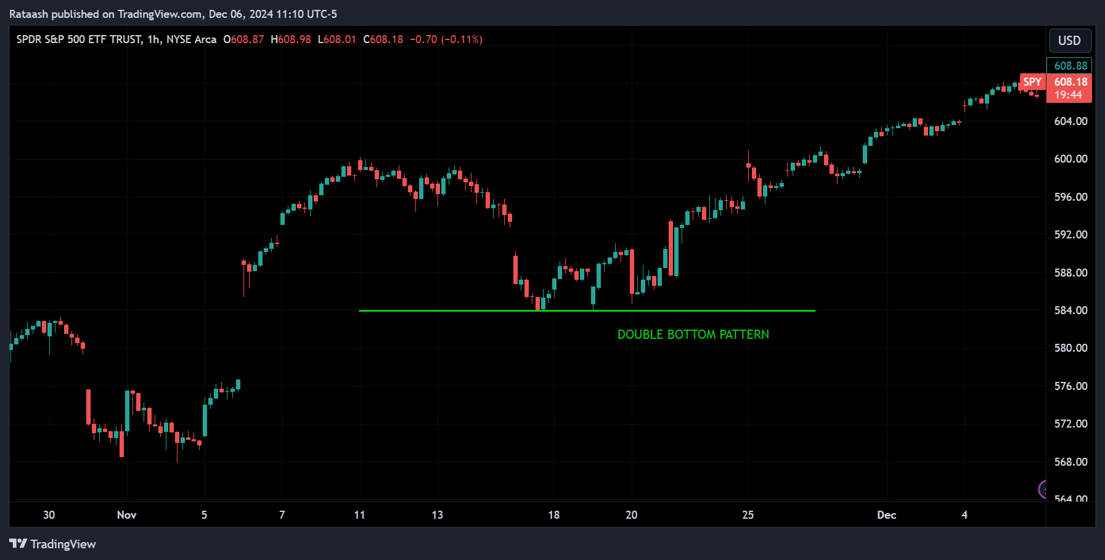Click the 596.00 price axis label

(1070, 197)
